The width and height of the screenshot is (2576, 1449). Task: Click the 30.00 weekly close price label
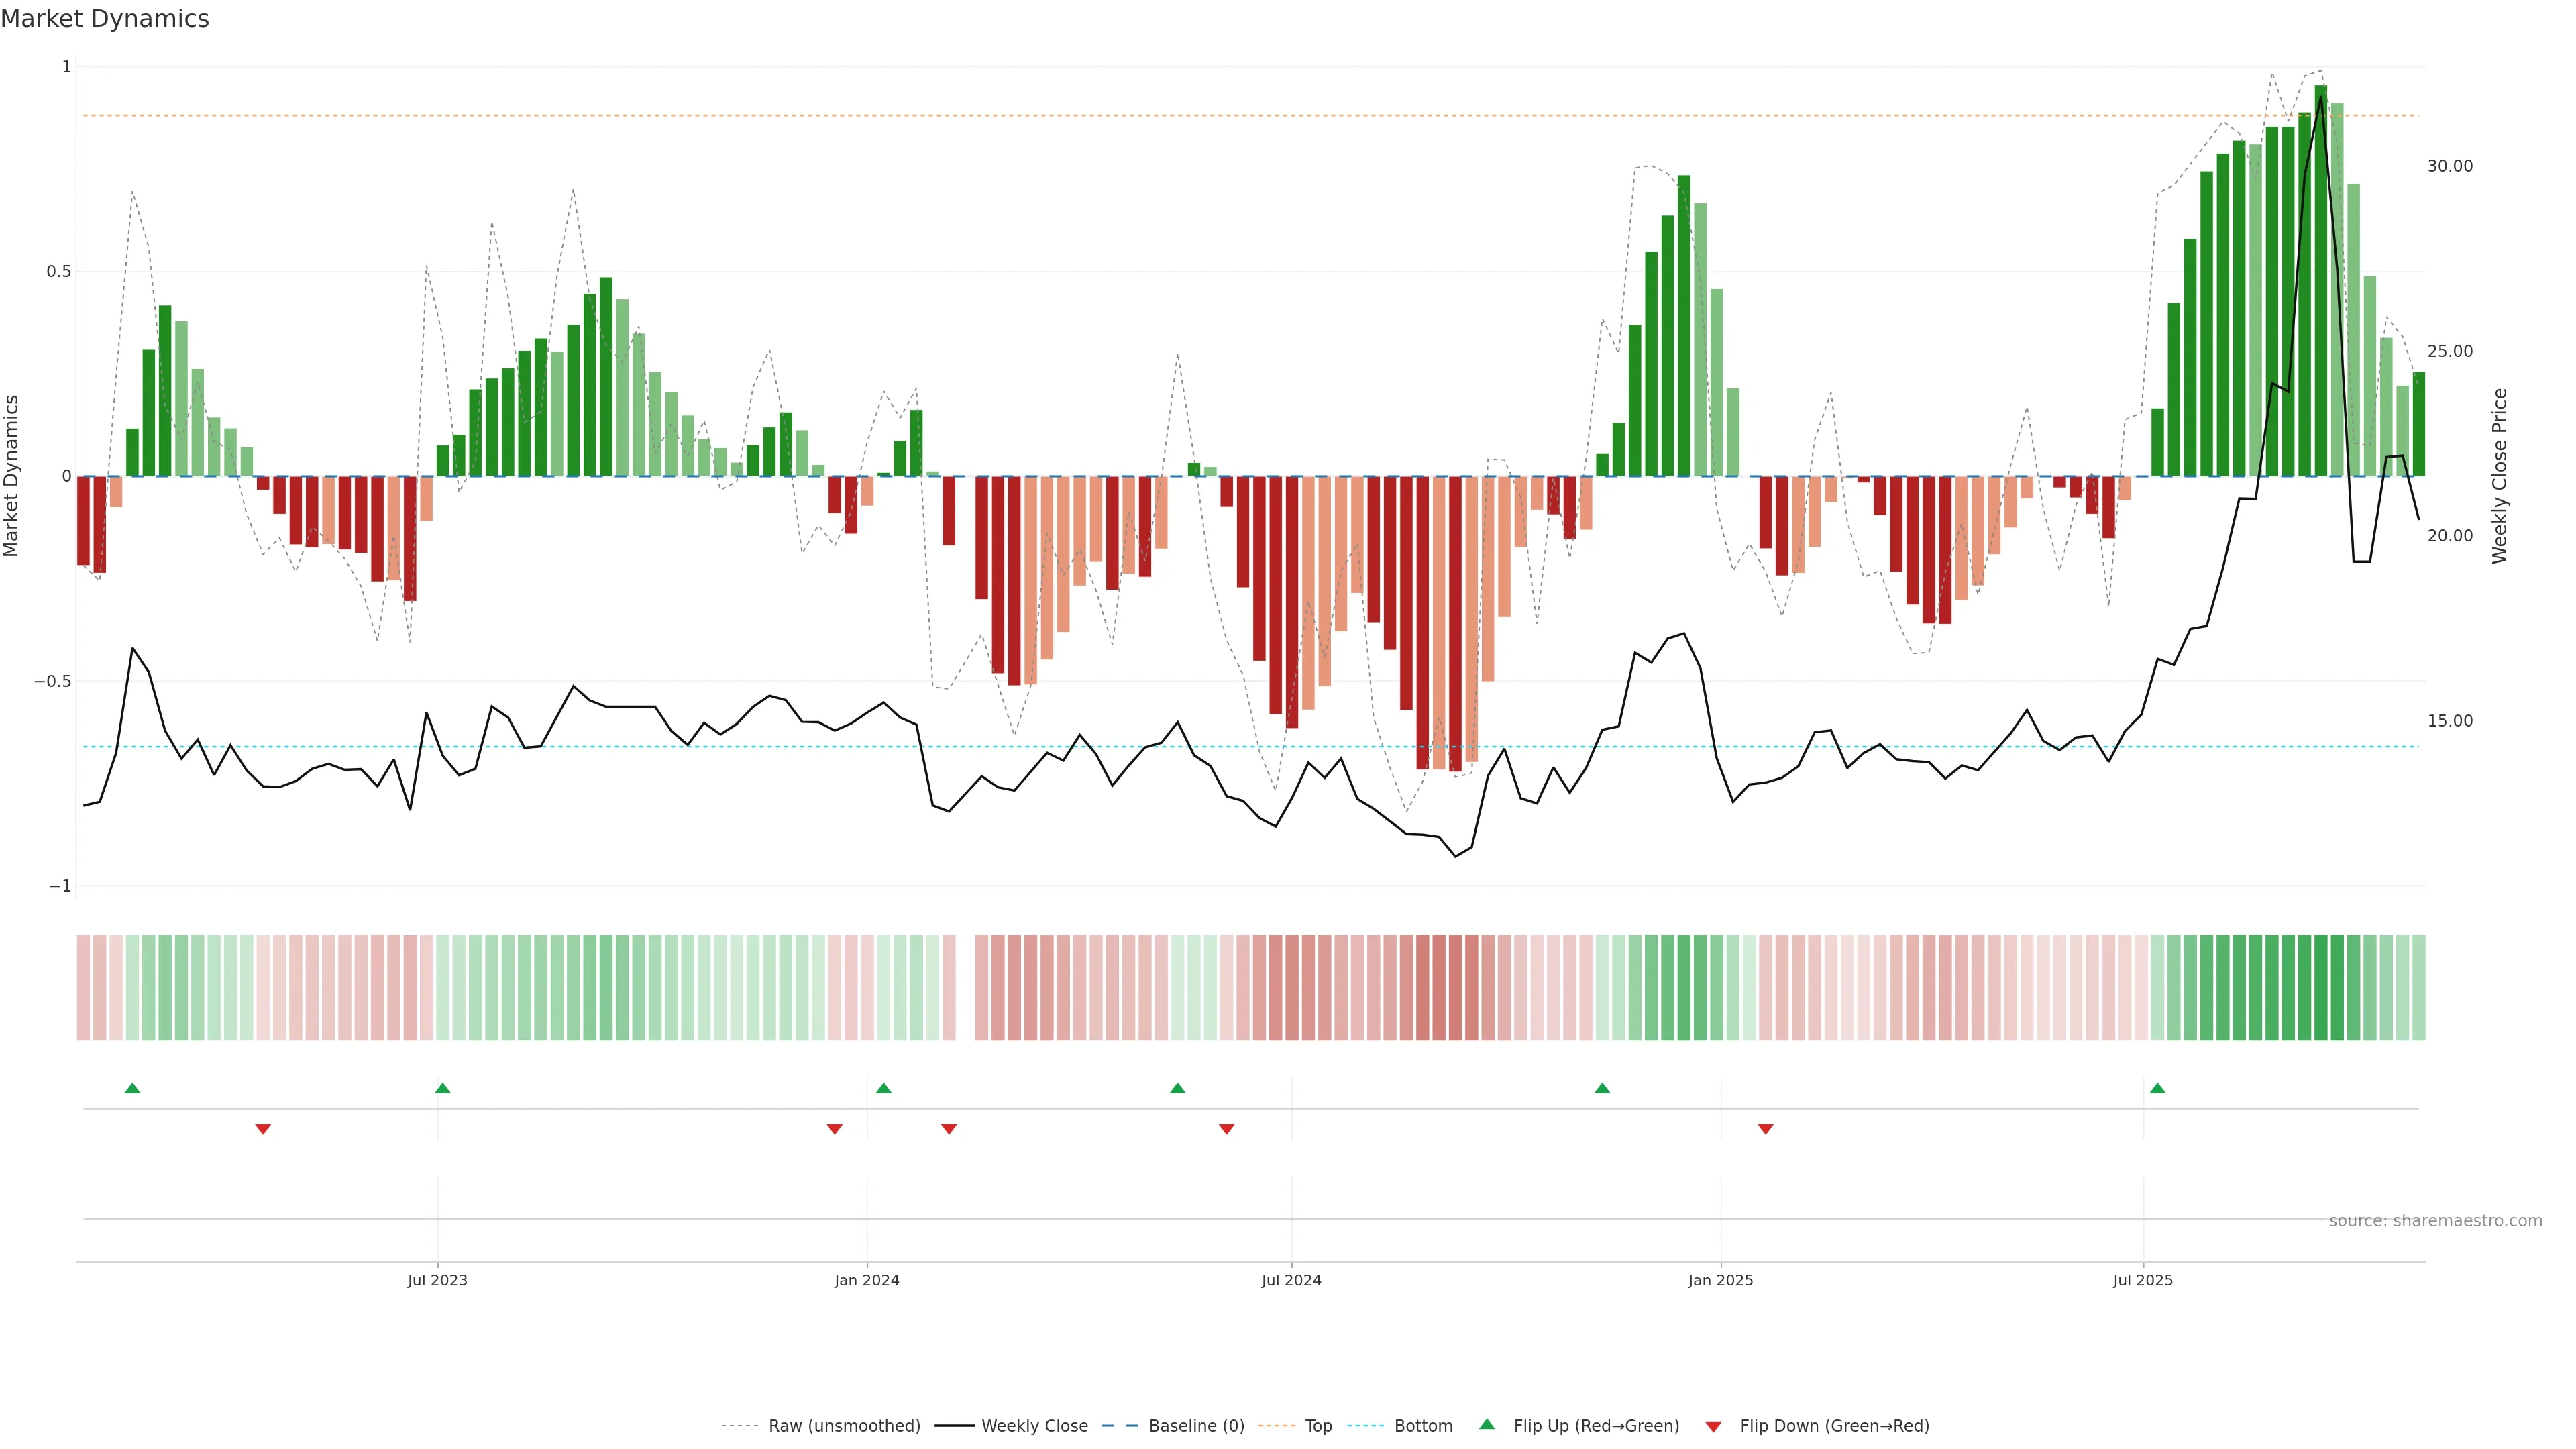click(x=2449, y=166)
